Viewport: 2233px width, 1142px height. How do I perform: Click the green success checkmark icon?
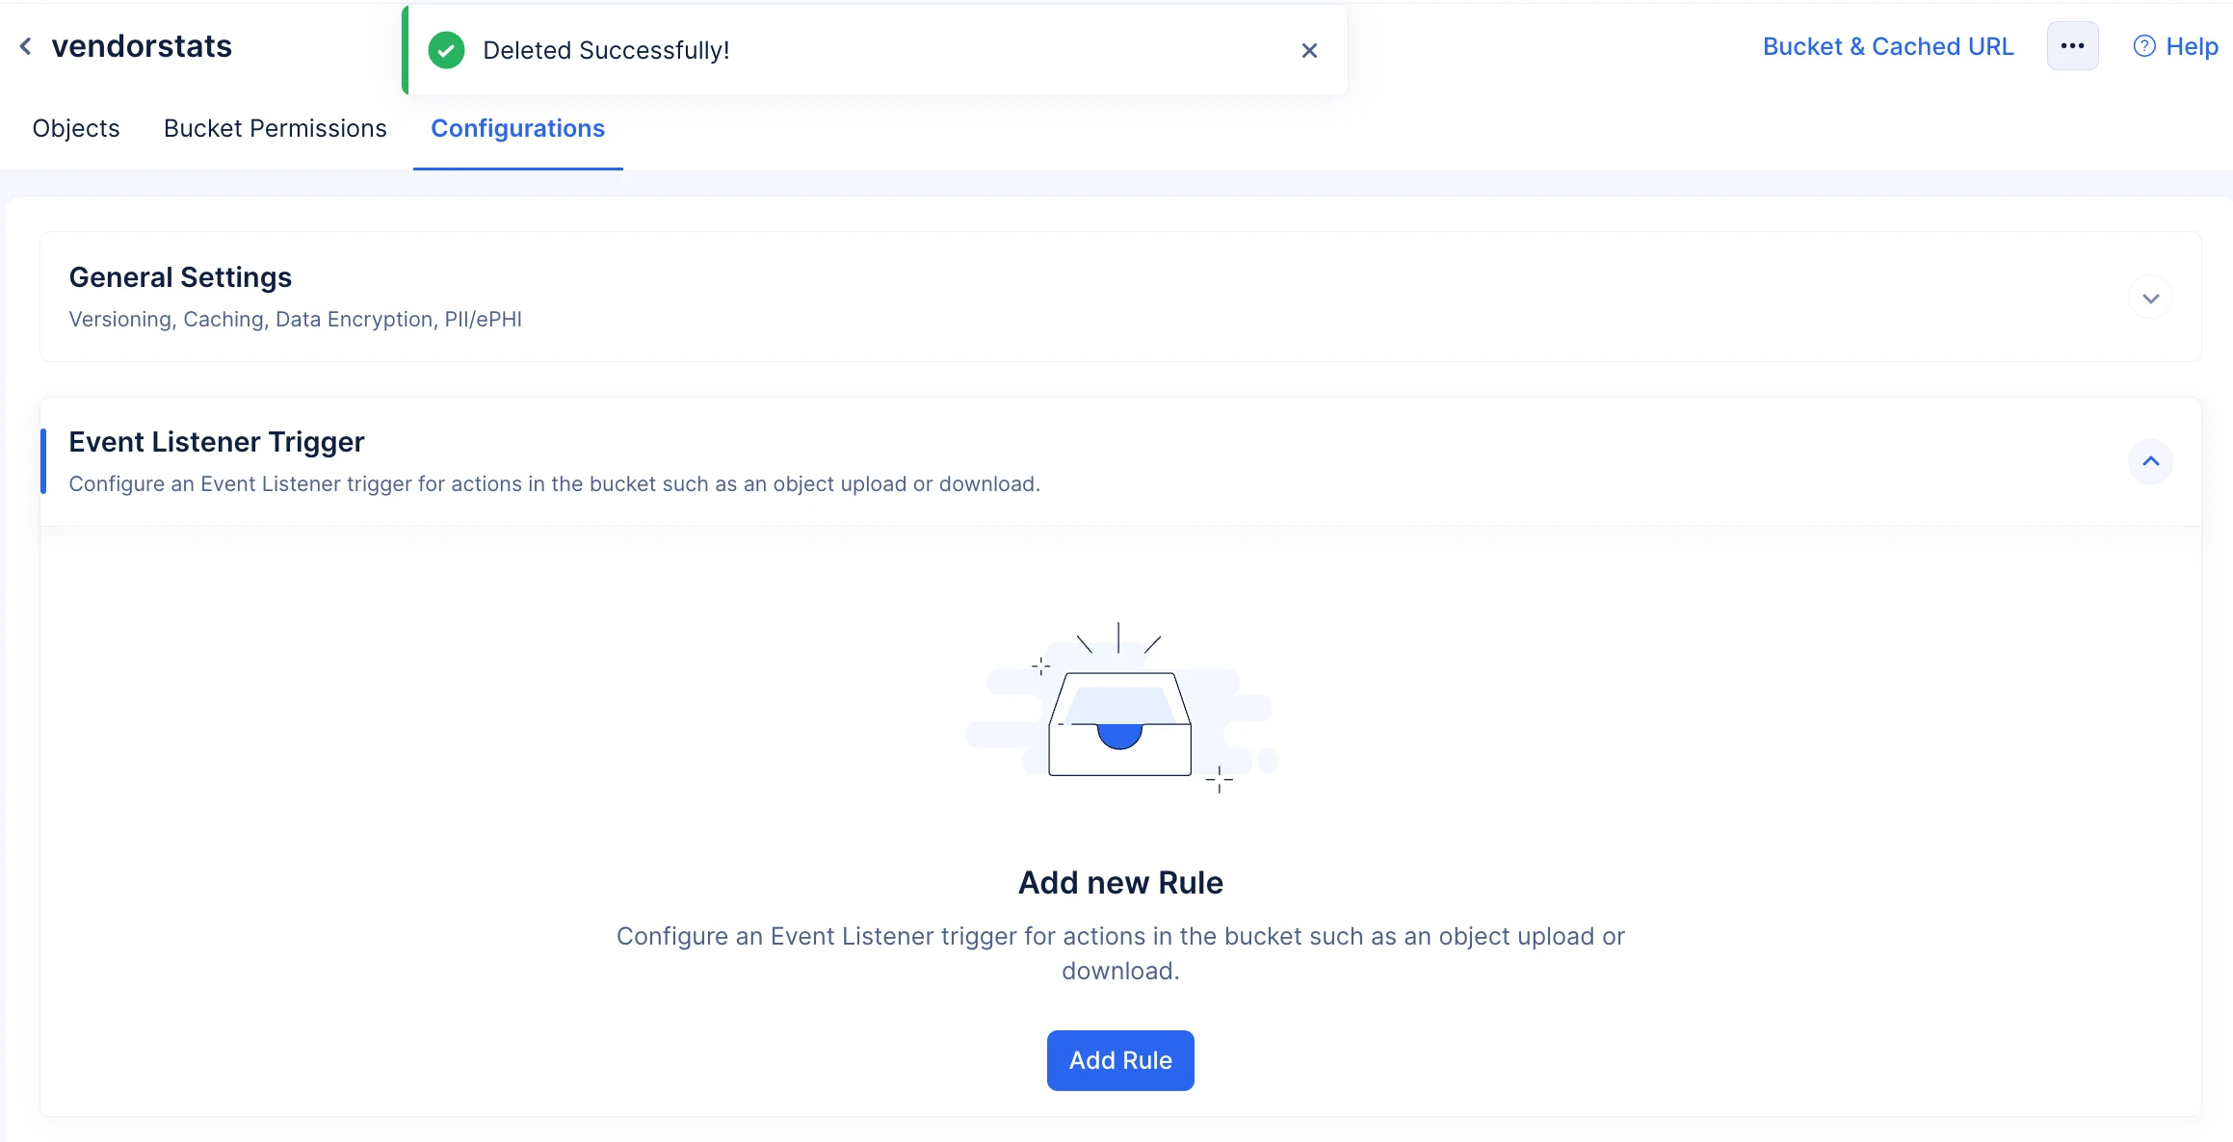pyautogui.click(x=446, y=50)
